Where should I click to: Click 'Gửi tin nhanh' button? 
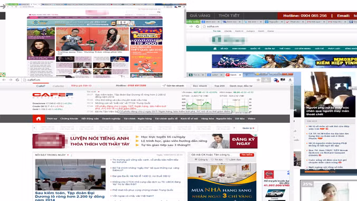click(x=174, y=86)
